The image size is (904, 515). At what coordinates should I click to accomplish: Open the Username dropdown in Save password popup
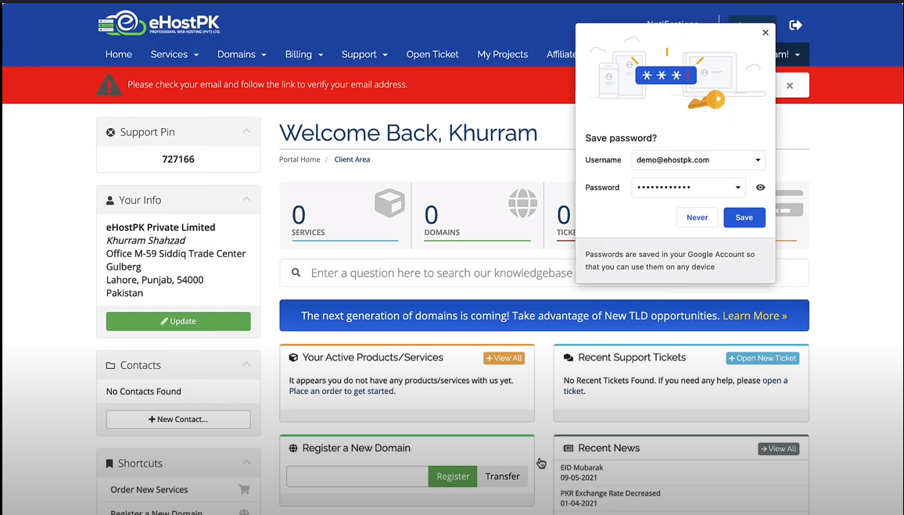(758, 160)
